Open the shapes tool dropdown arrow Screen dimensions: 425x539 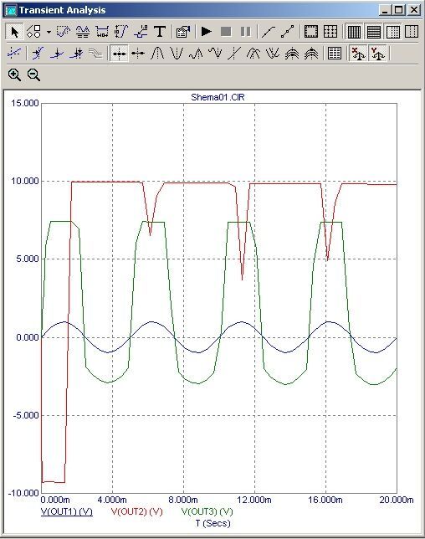click(49, 32)
